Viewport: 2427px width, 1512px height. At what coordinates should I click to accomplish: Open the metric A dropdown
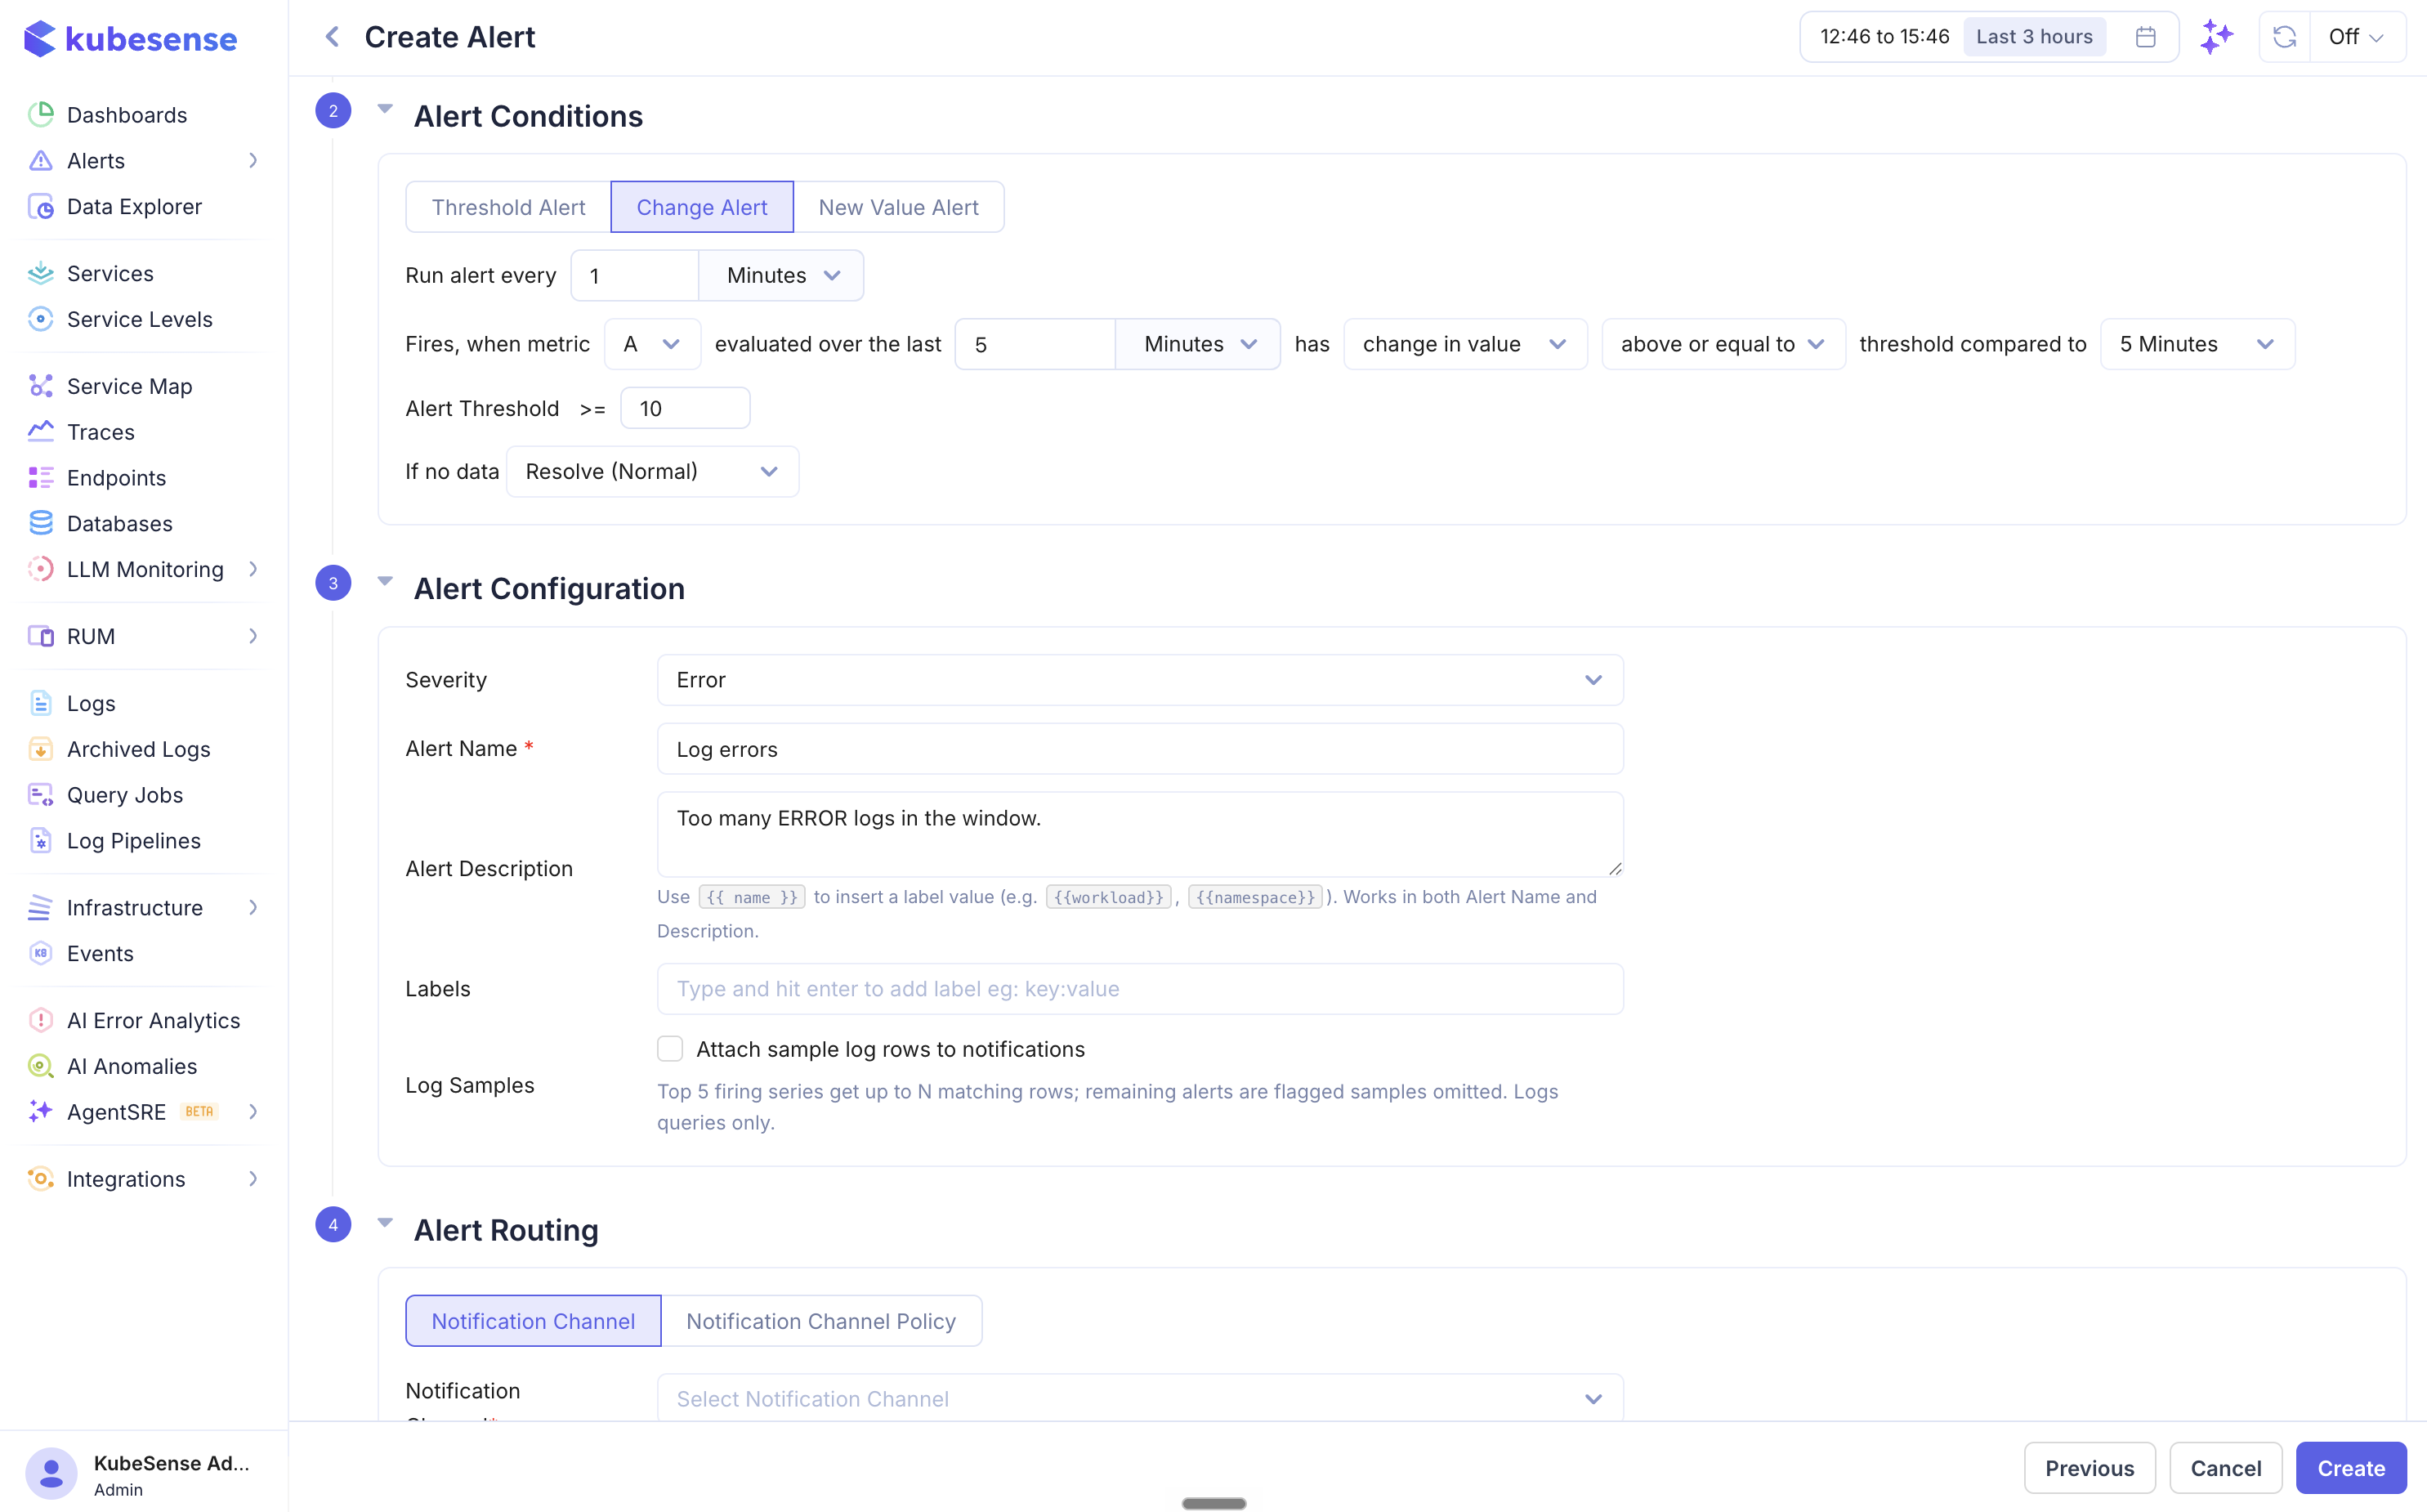[x=652, y=344]
